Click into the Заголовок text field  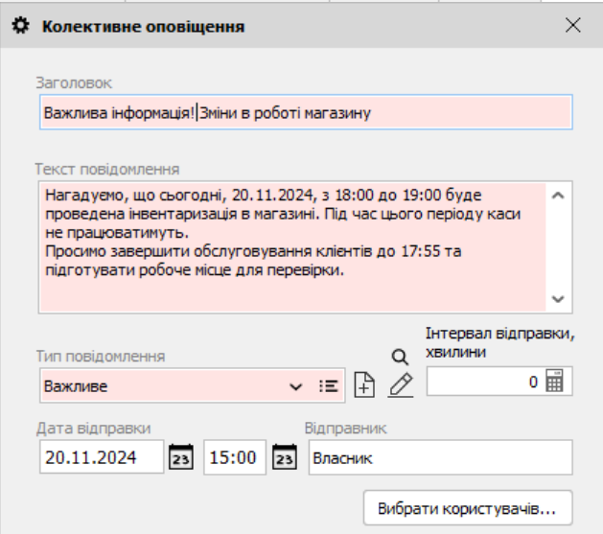point(306,112)
